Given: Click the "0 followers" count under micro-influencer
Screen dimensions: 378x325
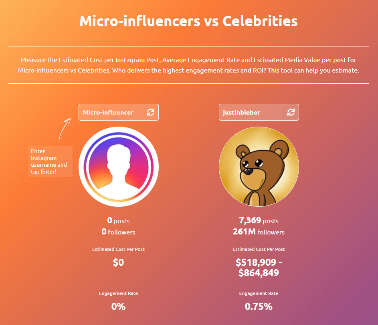Looking at the screenshot, I should [x=118, y=232].
